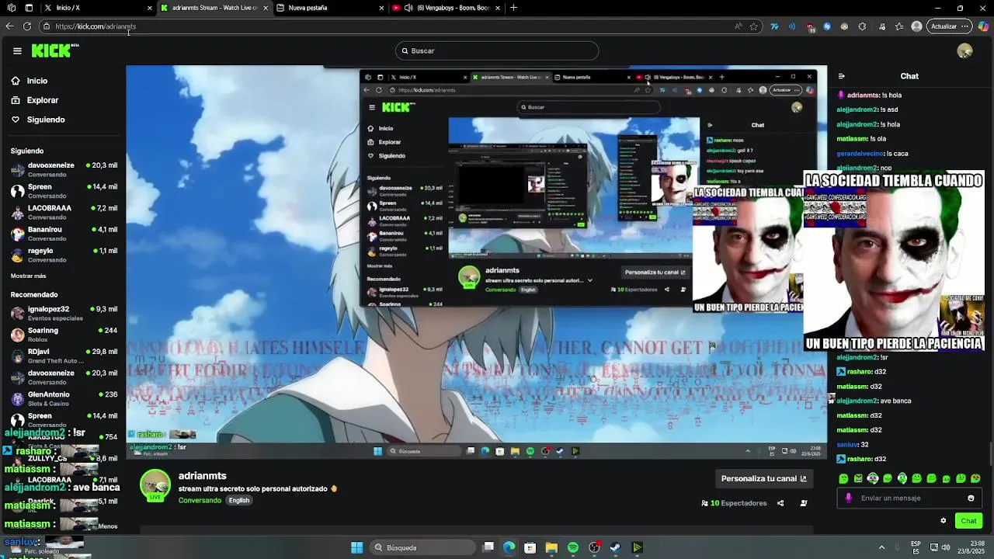Click the user icon beside the share icon
The width and height of the screenshot is (994, 559).
[x=804, y=503]
